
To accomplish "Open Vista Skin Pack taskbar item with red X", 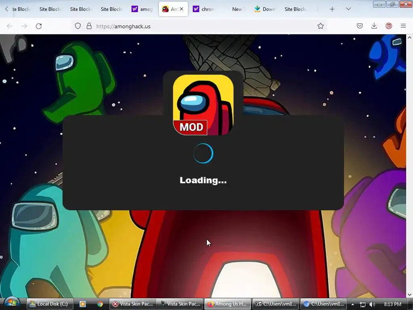I will click(x=133, y=304).
